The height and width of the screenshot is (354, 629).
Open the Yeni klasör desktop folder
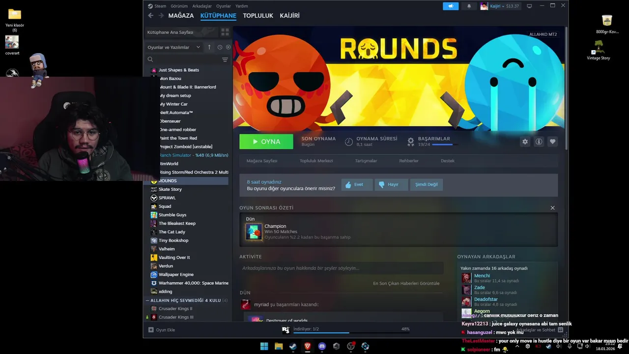pyautogui.click(x=15, y=20)
